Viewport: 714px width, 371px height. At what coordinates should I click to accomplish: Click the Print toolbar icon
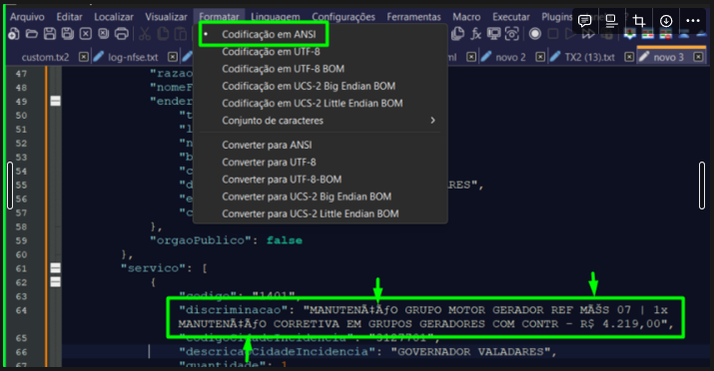tap(122, 34)
